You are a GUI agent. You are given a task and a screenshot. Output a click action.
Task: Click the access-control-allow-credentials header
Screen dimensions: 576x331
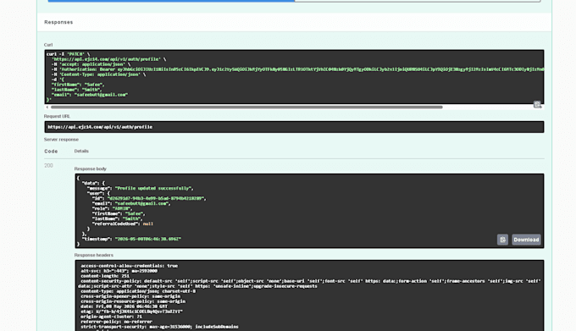click(130, 266)
